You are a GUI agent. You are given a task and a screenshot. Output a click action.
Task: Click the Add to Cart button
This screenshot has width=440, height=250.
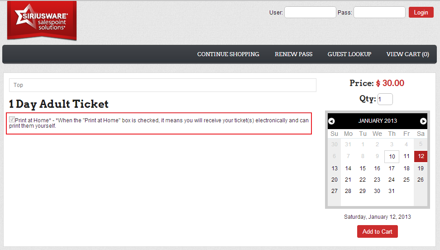click(x=378, y=231)
